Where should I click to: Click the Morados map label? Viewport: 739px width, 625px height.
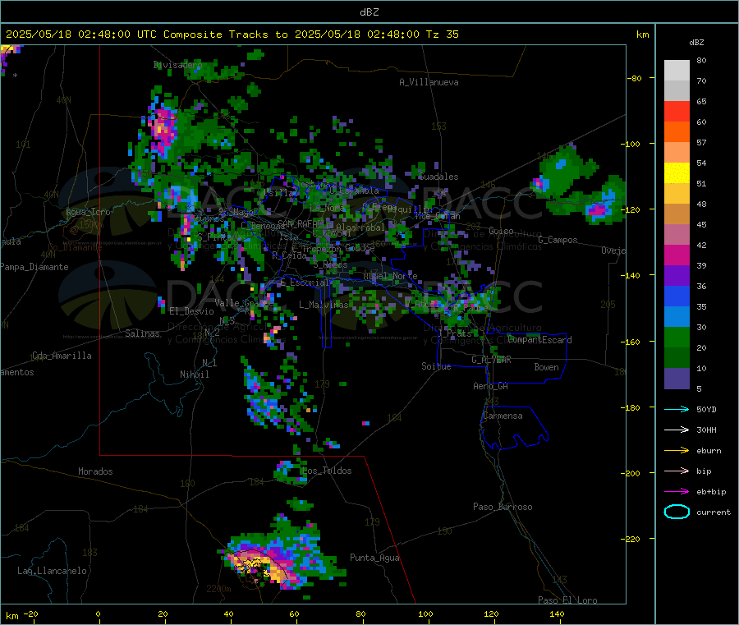click(x=95, y=471)
